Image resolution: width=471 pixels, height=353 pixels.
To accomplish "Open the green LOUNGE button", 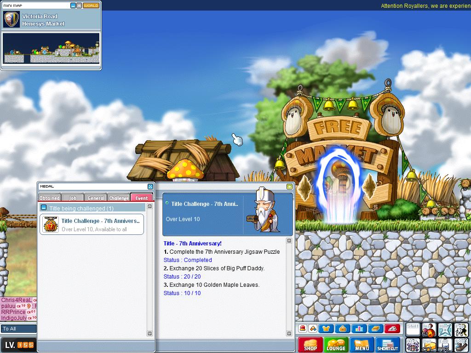I will point(336,345).
